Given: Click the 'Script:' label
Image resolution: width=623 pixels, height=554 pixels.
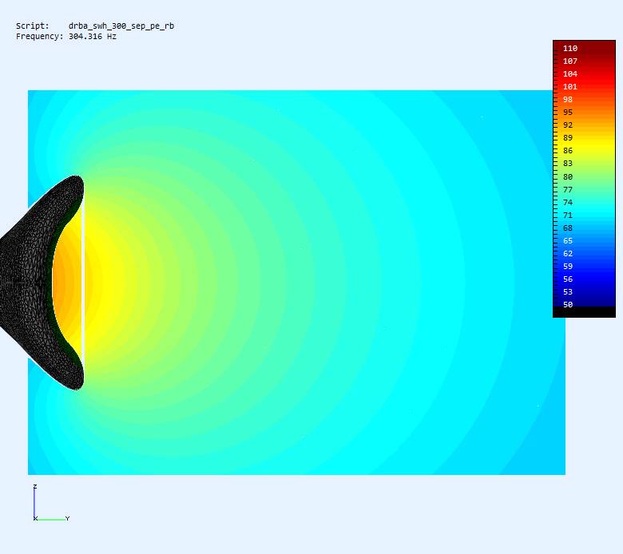Looking at the screenshot, I should 33,26.
